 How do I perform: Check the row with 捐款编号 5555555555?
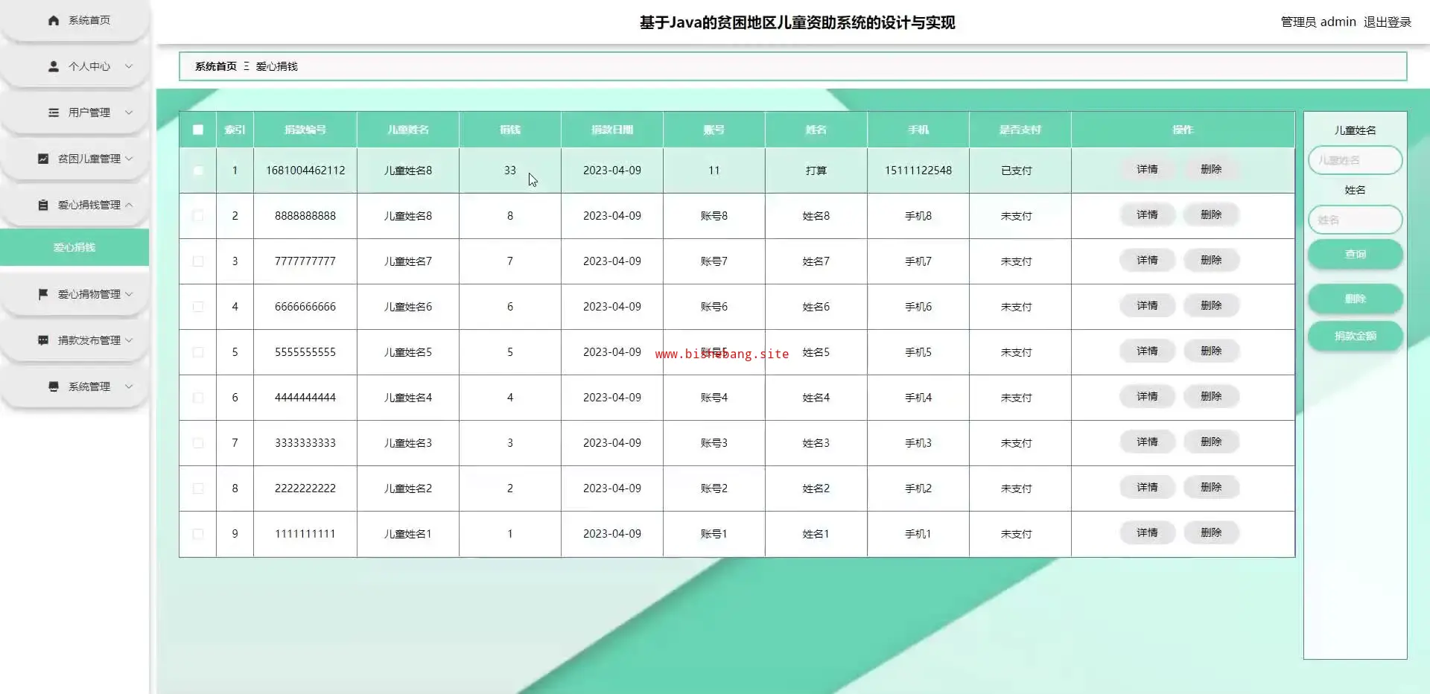tap(198, 352)
